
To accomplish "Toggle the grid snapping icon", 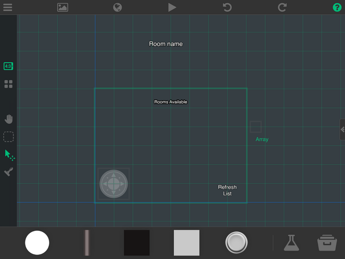I will click(8, 84).
